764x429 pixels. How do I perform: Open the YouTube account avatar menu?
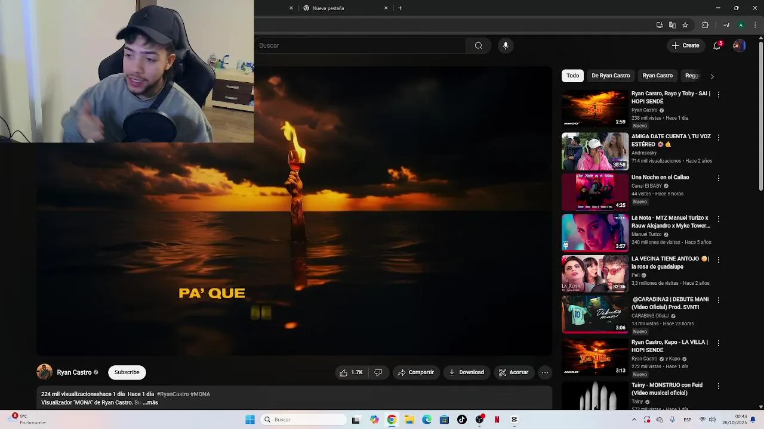click(x=739, y=45)
